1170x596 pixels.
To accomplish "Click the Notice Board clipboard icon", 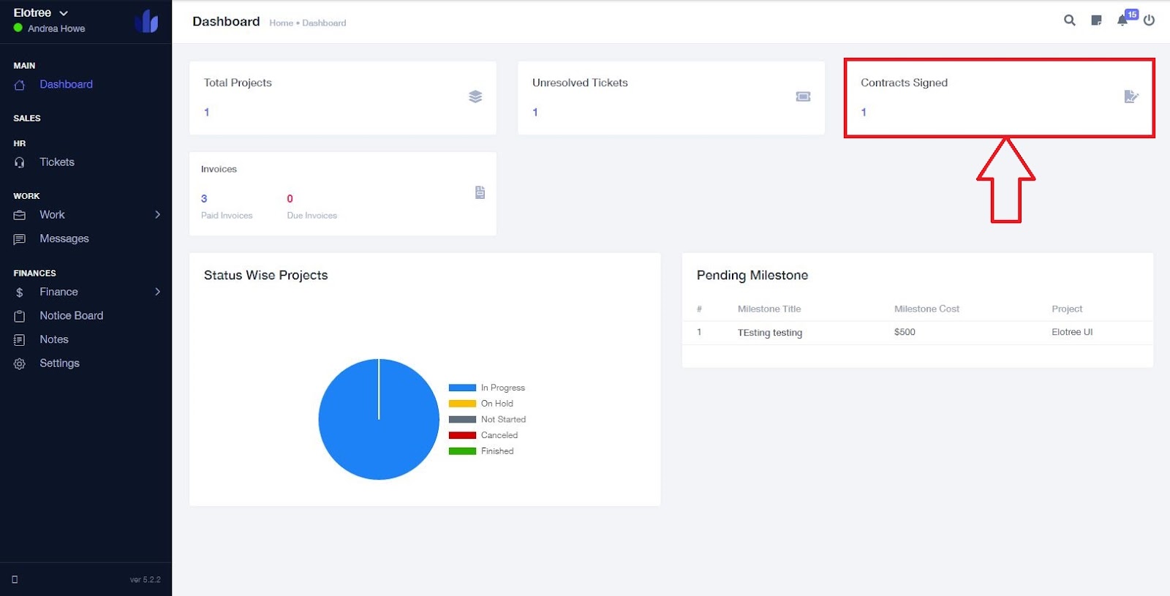I will coord(20,316).
